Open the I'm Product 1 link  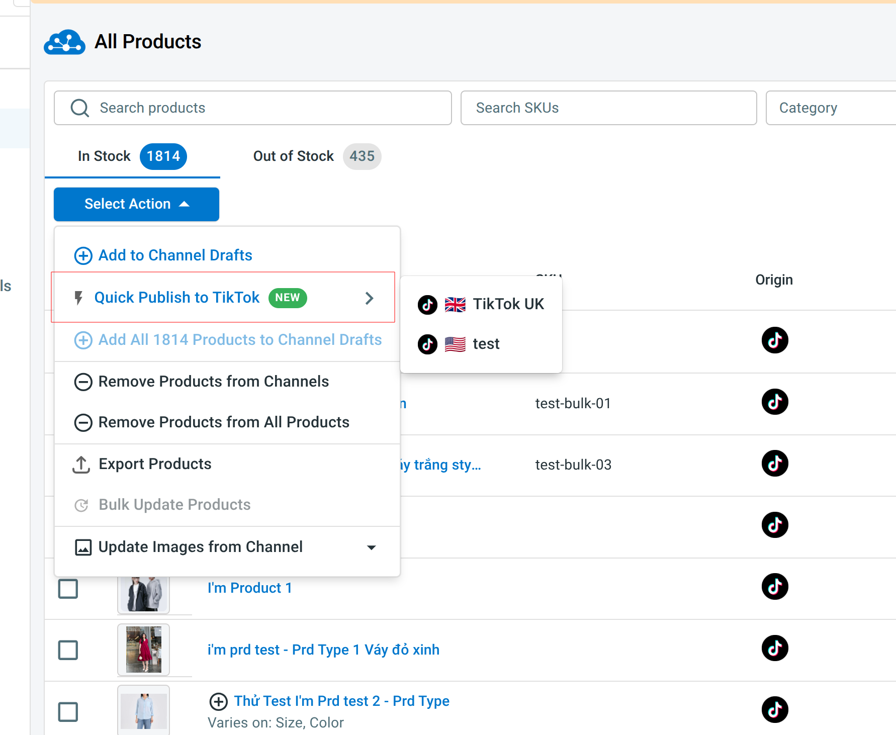[x=250, y=588]
